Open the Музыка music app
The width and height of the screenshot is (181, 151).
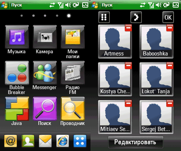17,37
